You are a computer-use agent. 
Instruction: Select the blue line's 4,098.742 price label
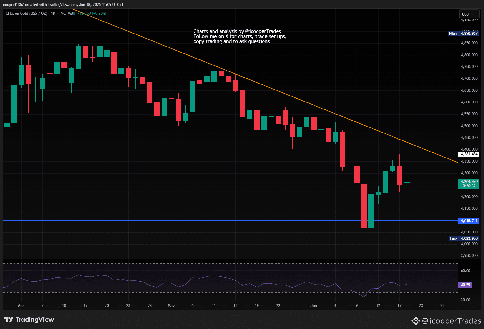(x=469, y=221)
